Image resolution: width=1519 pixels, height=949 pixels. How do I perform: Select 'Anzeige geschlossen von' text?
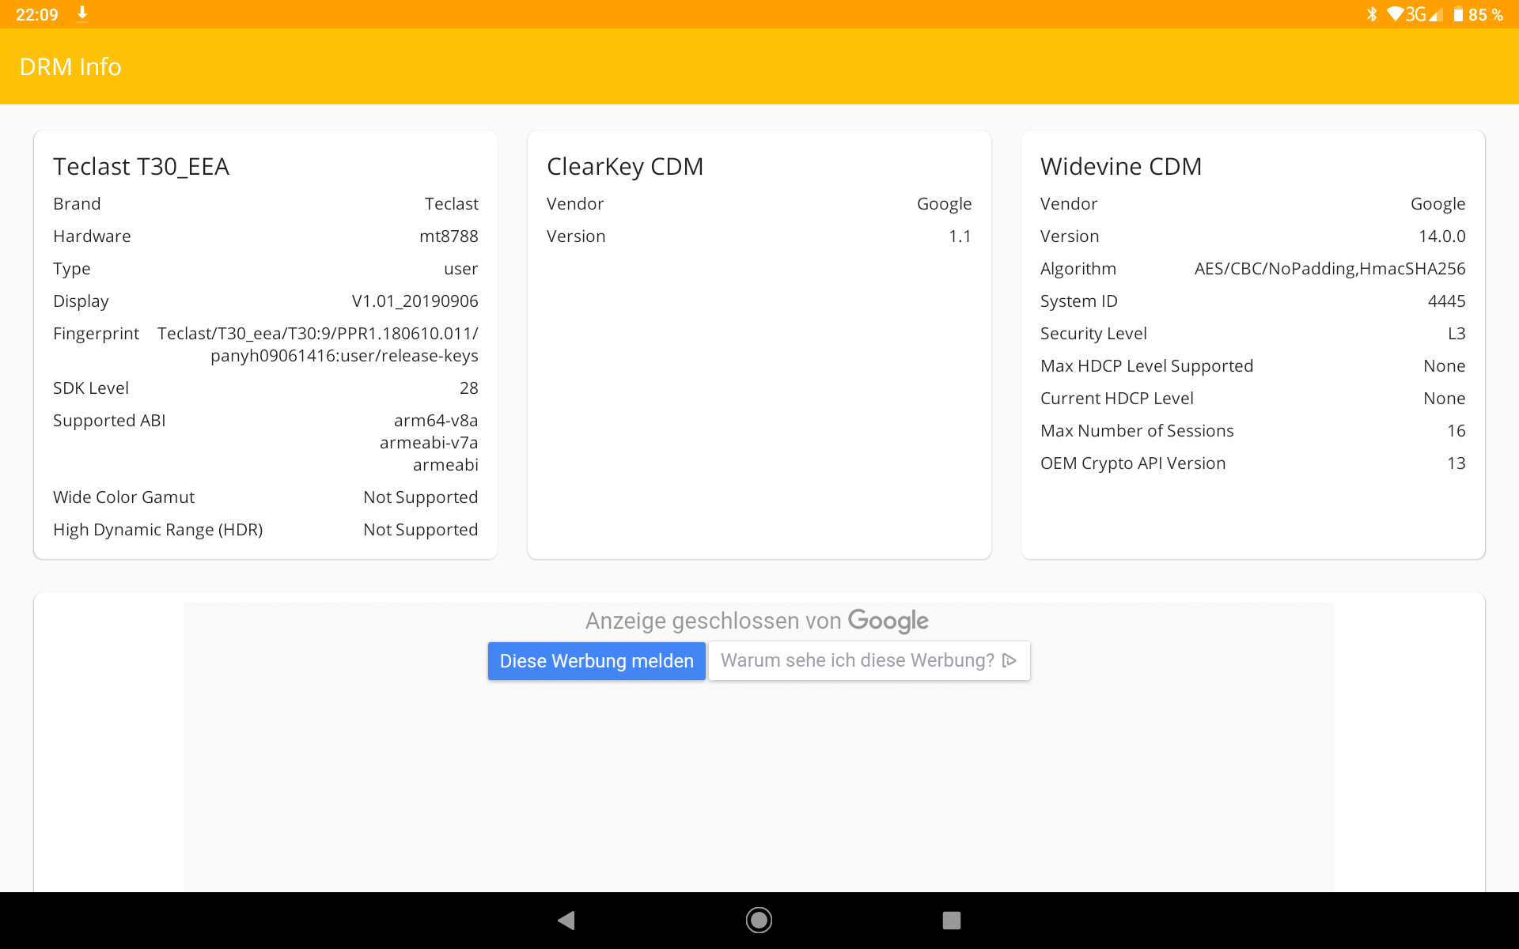(x=714, y=622)
